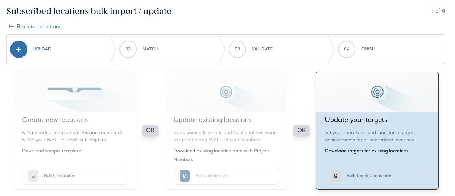Click the page heading Subscribed locations bulk import
455x196 pixels.
pyautogui.click(x=89, y=11)
